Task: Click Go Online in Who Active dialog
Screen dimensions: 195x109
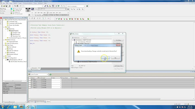Action: [118, 40]
